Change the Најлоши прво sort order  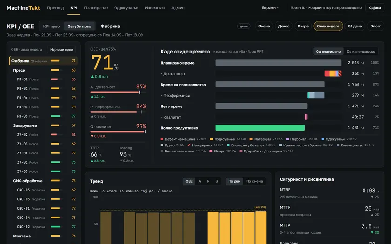coord(61,50)
